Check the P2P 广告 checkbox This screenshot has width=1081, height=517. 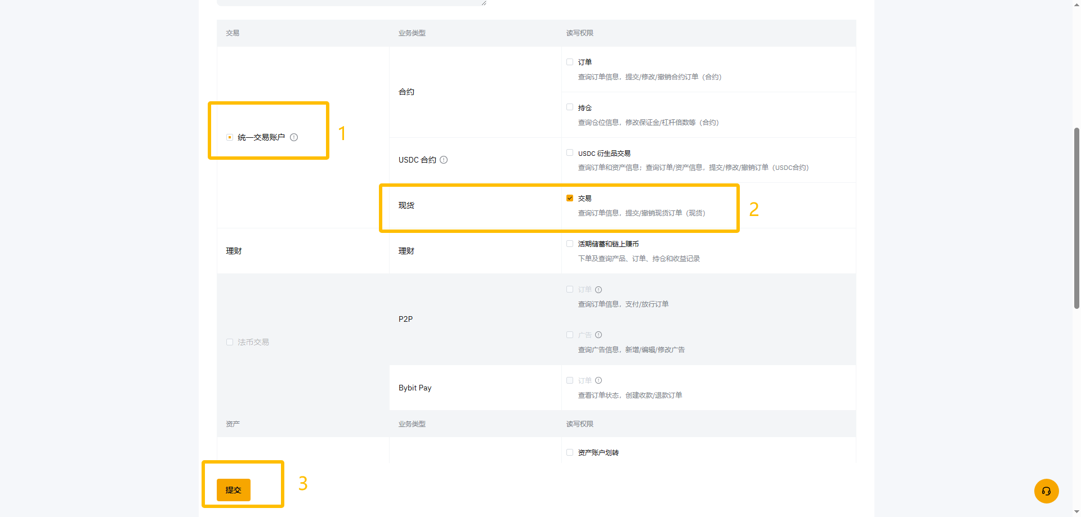coord(570,335)
